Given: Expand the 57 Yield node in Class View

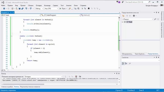Looking at the screenshot, I should point(122,22).
